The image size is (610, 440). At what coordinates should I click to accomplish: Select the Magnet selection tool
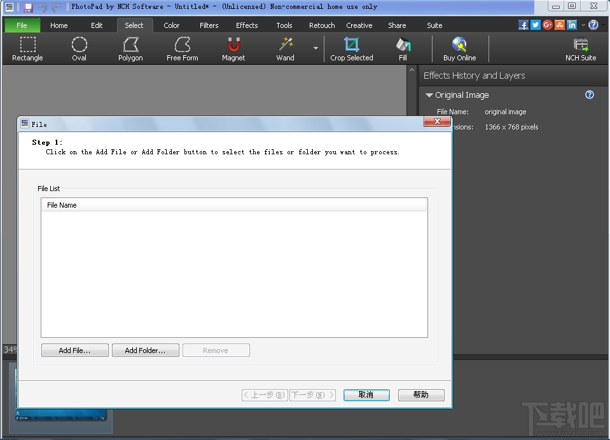pos(233,48)
